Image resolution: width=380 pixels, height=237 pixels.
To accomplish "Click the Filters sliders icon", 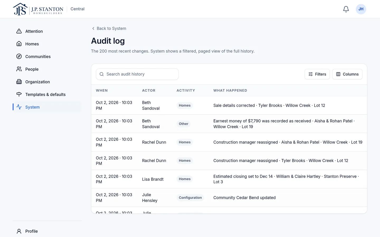I will point(311,74).
